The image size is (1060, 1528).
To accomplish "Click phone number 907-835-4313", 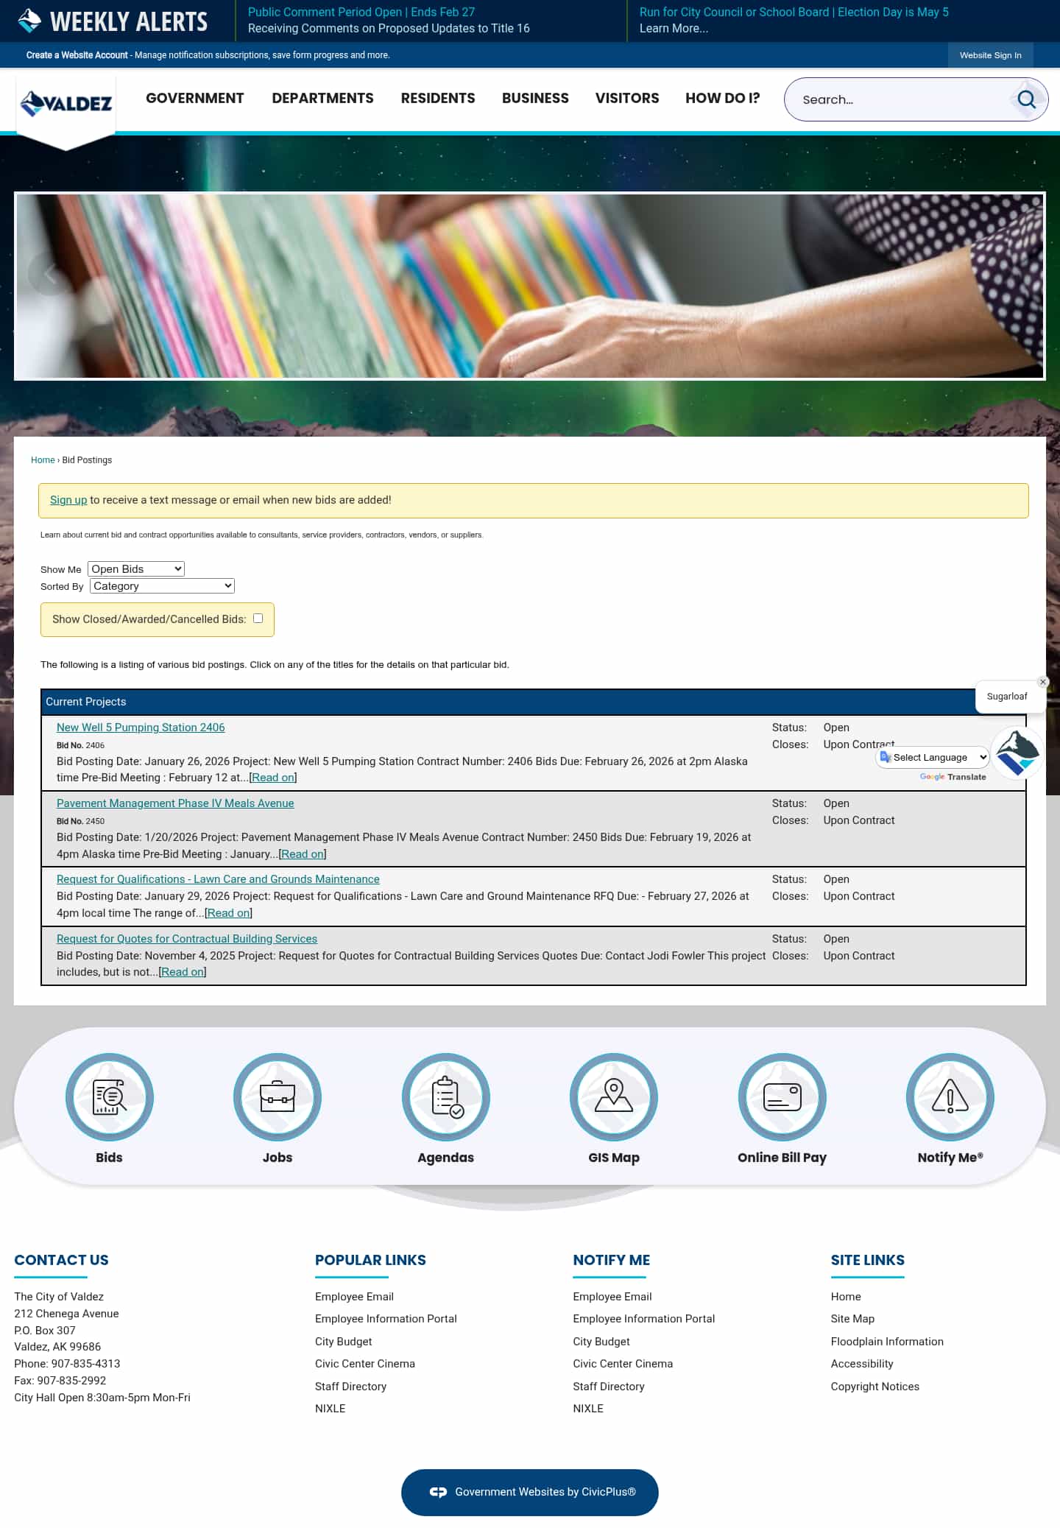I will (x=85, y=1364).
